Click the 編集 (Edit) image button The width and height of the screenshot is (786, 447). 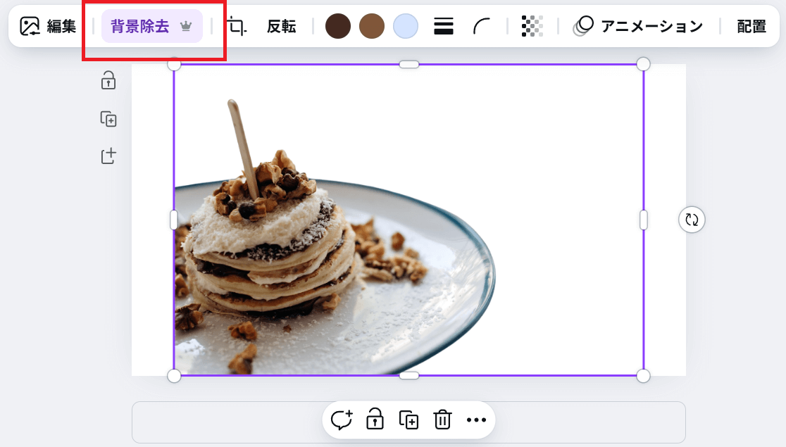click(x=48, y=27)
